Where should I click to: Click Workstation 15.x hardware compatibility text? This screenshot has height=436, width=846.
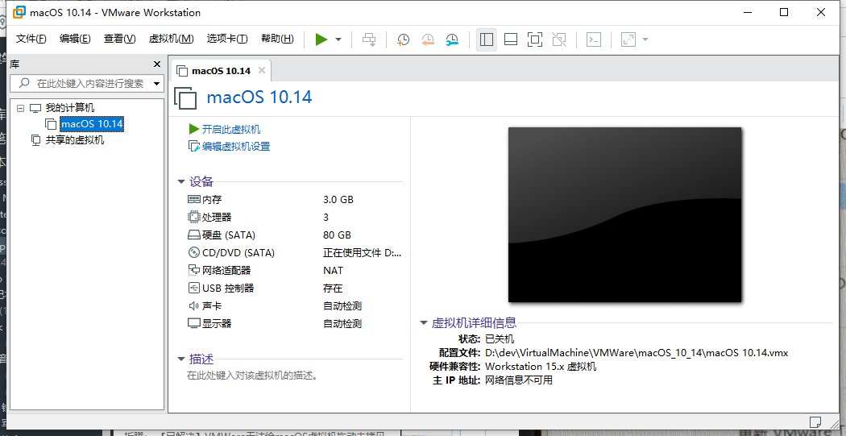(x=541, y=367)
